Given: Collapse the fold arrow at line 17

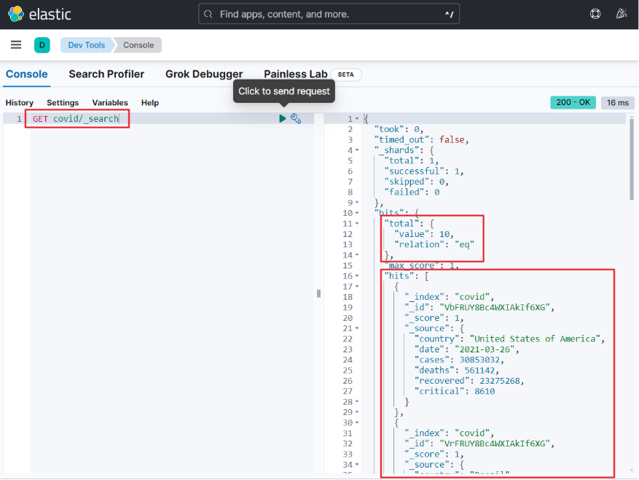Looking at the screenshot, I should [357, 287].
